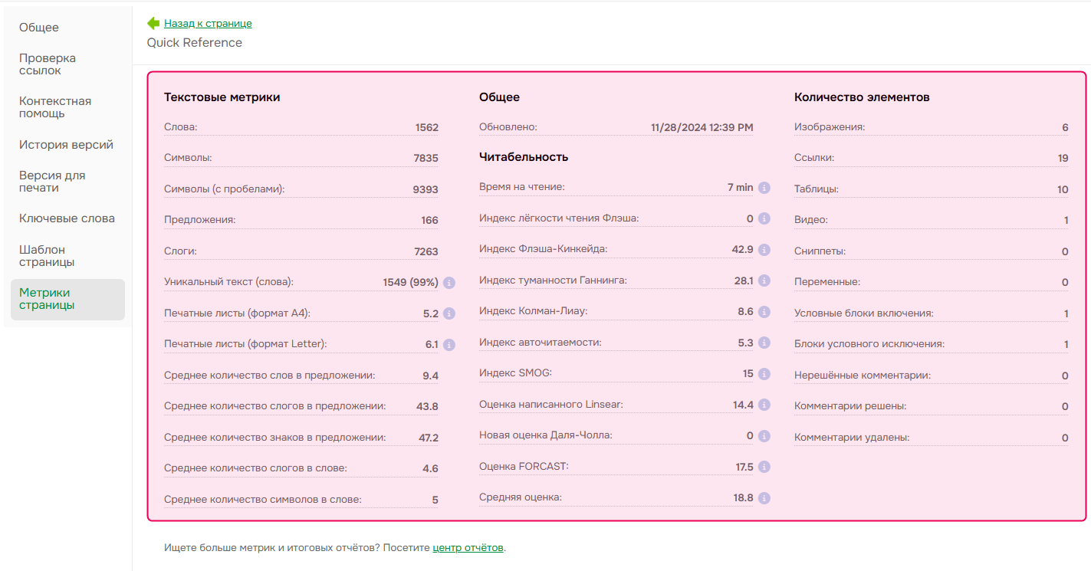
Task: Click info icon for Печатные листы A4
Action: [x=449, y=313]
